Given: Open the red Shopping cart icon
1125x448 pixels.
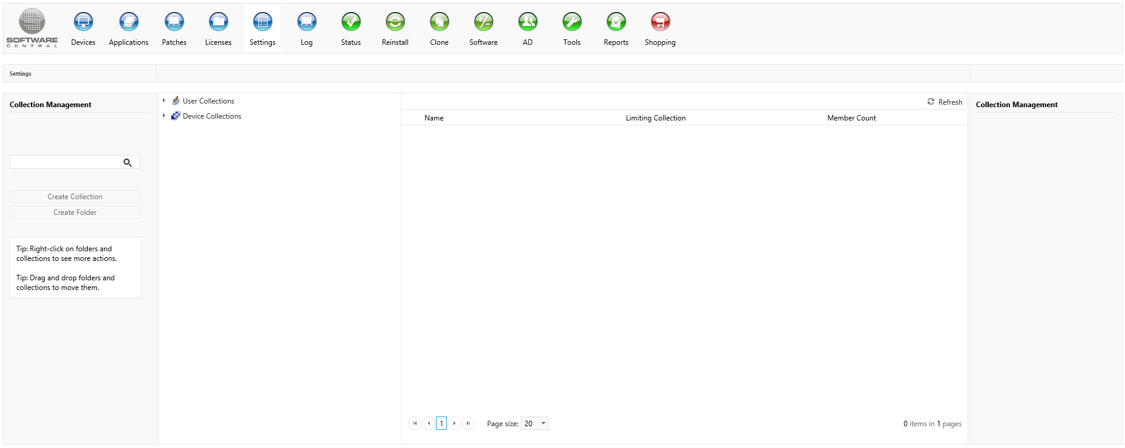Looking at the screenshot, I should coord(660,22).
